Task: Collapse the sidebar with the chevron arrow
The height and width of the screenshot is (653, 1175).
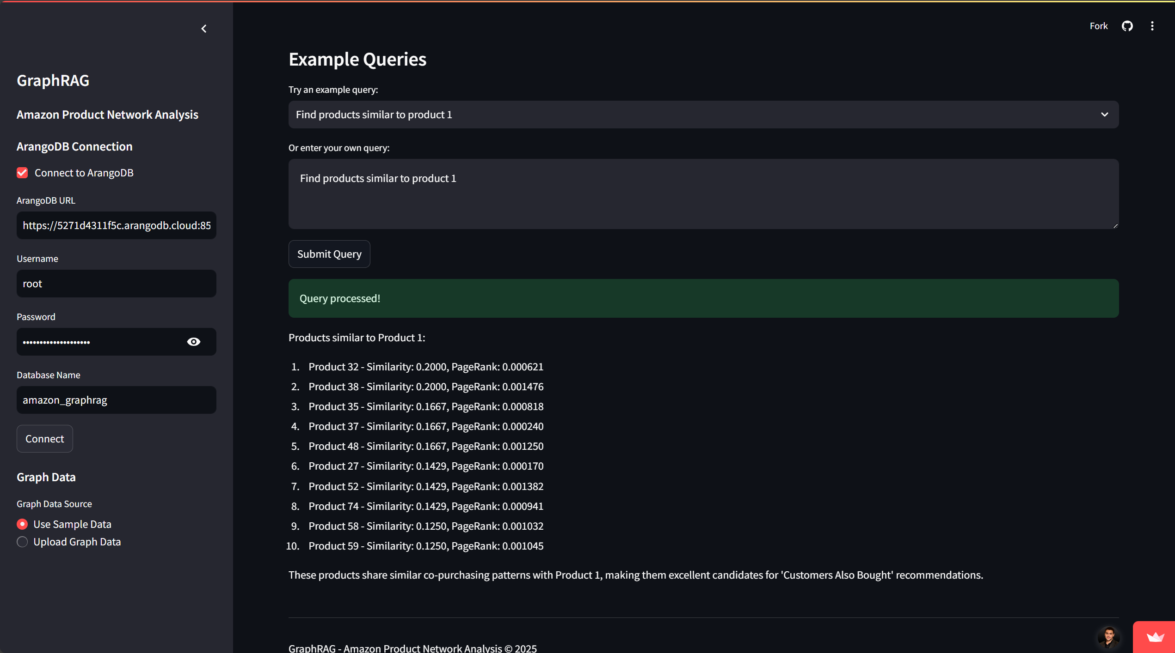Action: (204, 29)
